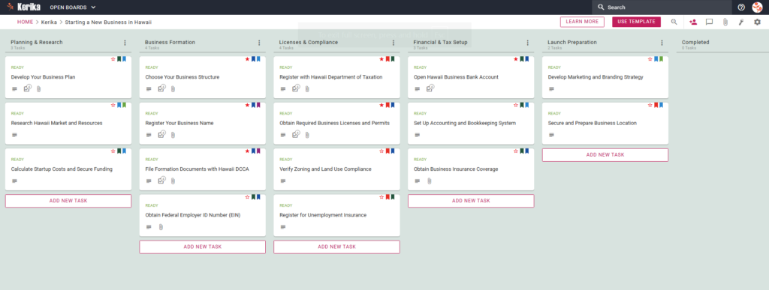Open attachments on Obtain Business Insurance Coverage card

429,181
